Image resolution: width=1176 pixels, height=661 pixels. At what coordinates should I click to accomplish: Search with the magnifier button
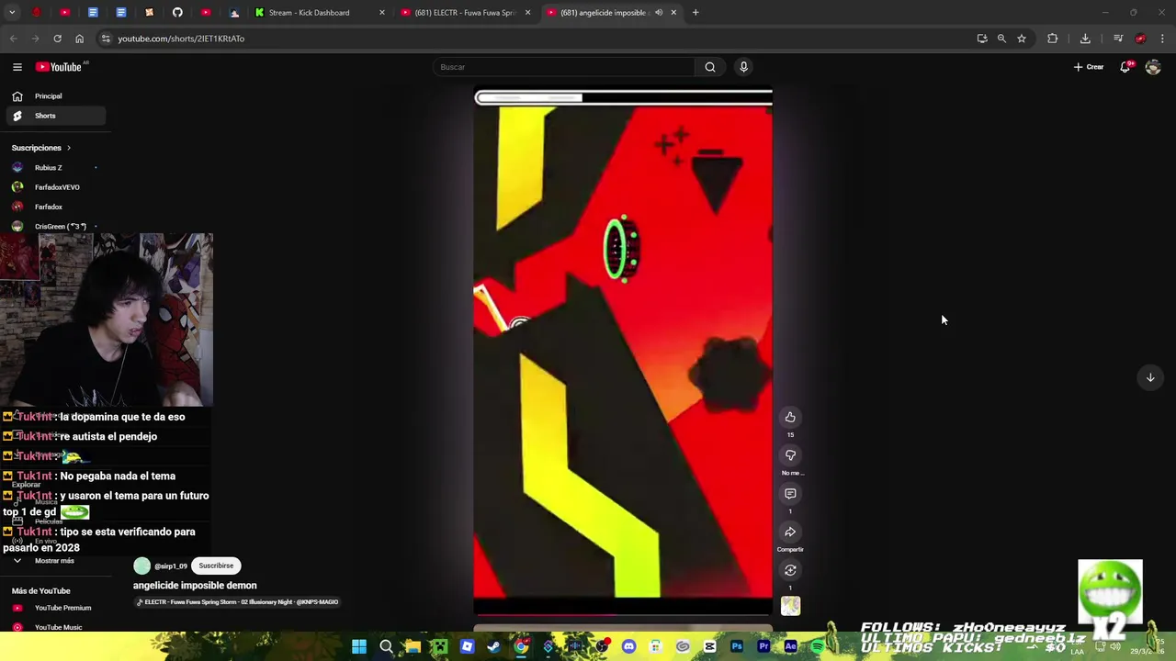[x=709, y=67]
